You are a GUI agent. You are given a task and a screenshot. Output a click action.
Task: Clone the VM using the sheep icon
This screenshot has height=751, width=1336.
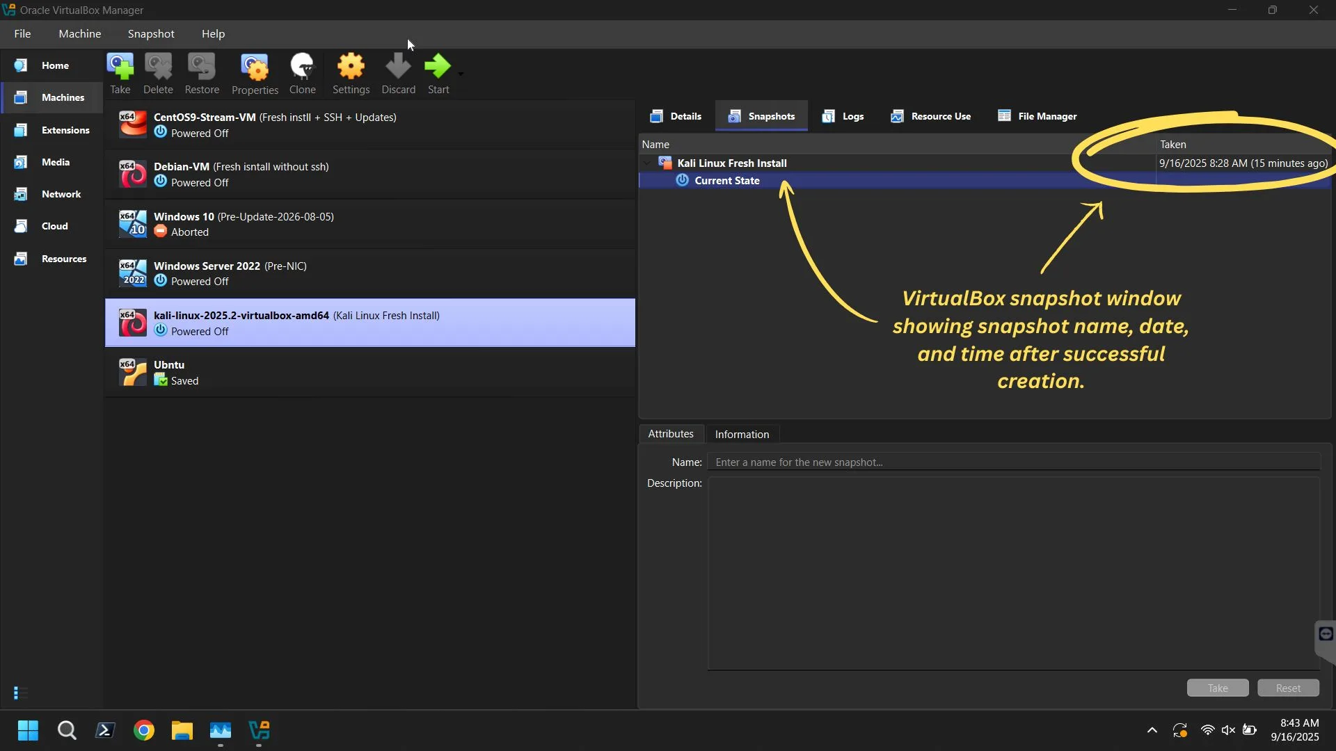[303, 70]
